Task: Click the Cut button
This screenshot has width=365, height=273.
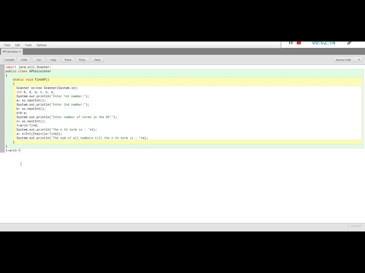Action: coord(39,60)
